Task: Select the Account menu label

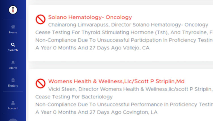Action: tap(13, 108)
